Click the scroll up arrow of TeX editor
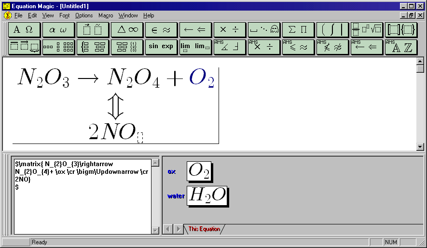This screenshot has width=427, height=248. click(x=155, y=163)
